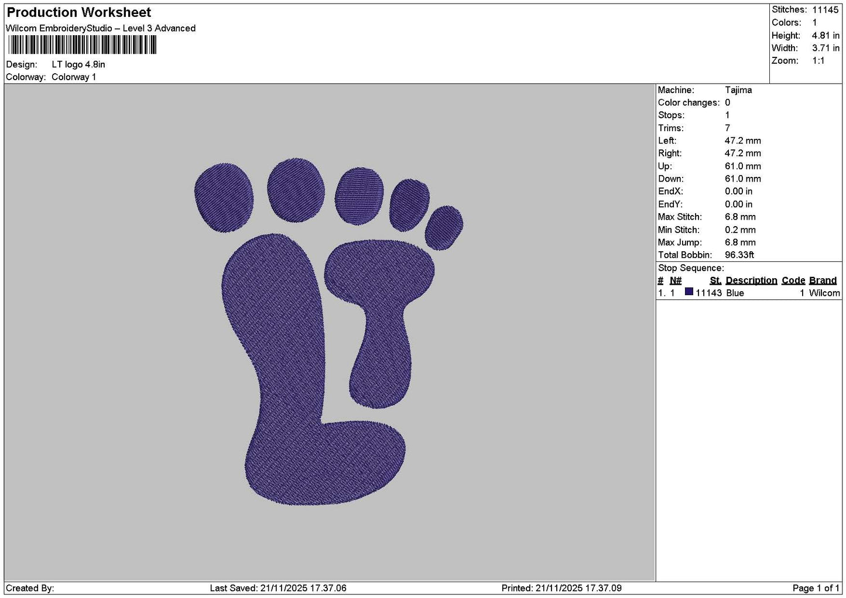Select the Height value 4.81 in
The width and height of the screenshot is (846, 598).
coord(826,35)
